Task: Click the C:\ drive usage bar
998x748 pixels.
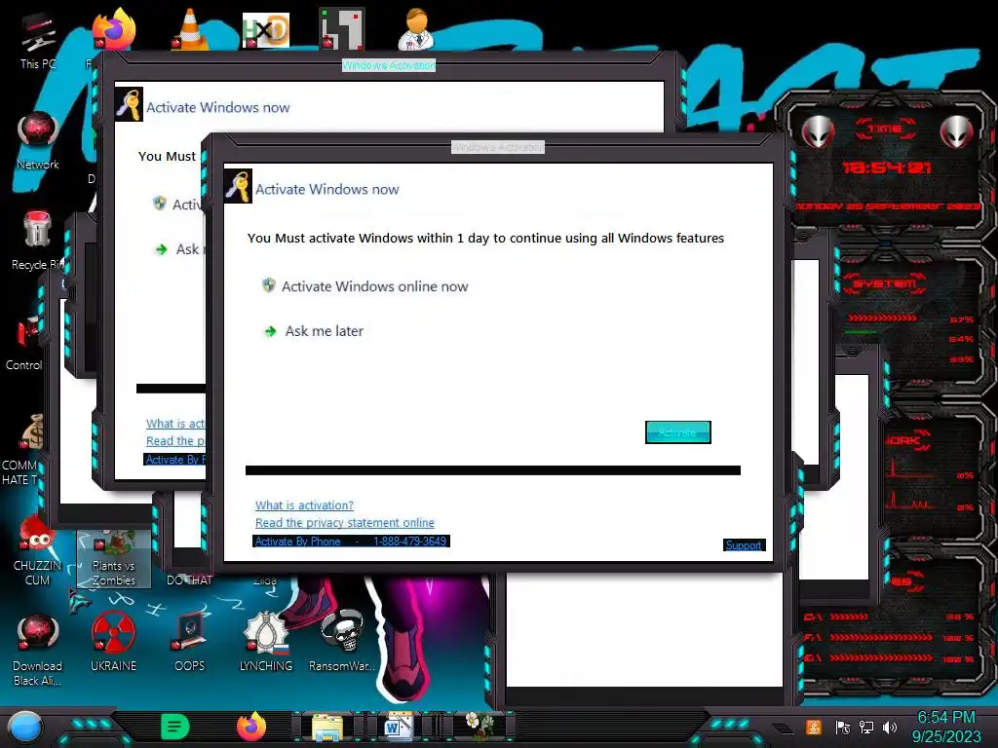Action: [x=850, y=617]
